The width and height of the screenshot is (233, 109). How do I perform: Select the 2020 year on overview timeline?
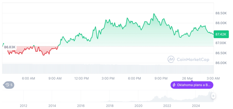pos(138,106)
